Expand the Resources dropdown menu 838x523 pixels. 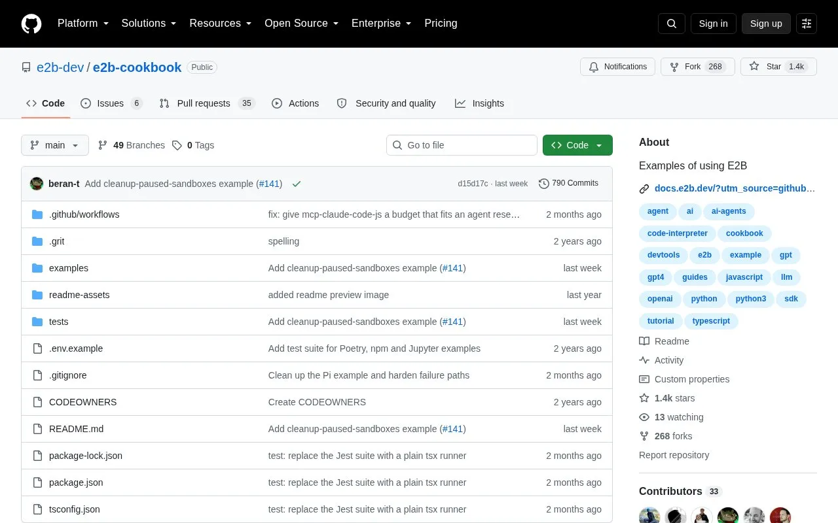[221, 24]
